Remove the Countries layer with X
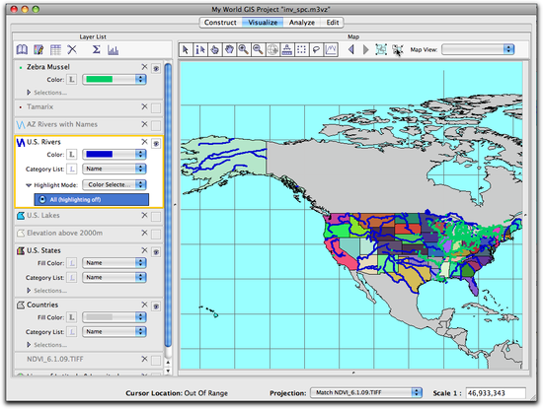543x409 pixels. [144, 305]
